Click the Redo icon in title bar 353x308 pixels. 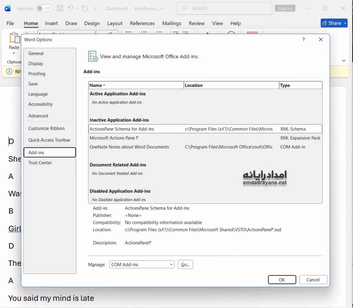[x=85, y=8]
